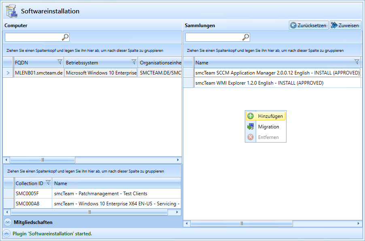Click the red Entfernen icon
The image size is (365, 241).
pos(250,137)
